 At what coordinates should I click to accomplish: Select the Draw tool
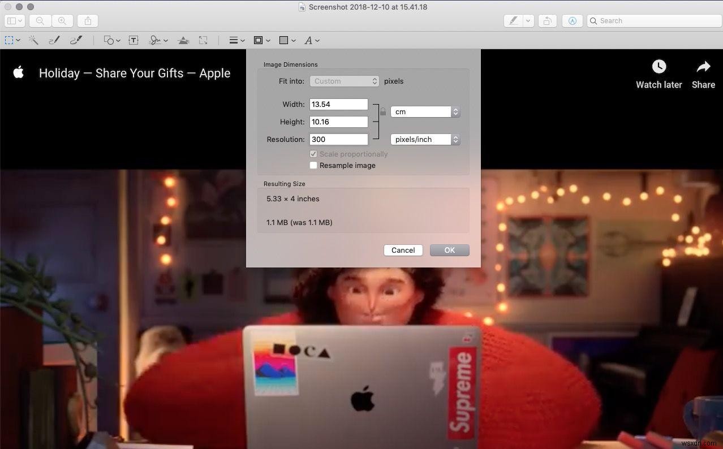pos(75,40)
